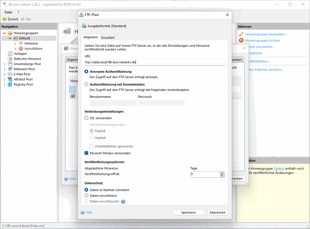This screenshot has width=310, height=229.
Task: Click the Hinweisgruppen icon in navigation tree
Action: point(10,33)
